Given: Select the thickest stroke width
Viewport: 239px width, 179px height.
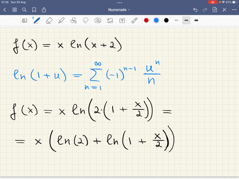Looking at the screenshot, I should [x=196, y=20].
